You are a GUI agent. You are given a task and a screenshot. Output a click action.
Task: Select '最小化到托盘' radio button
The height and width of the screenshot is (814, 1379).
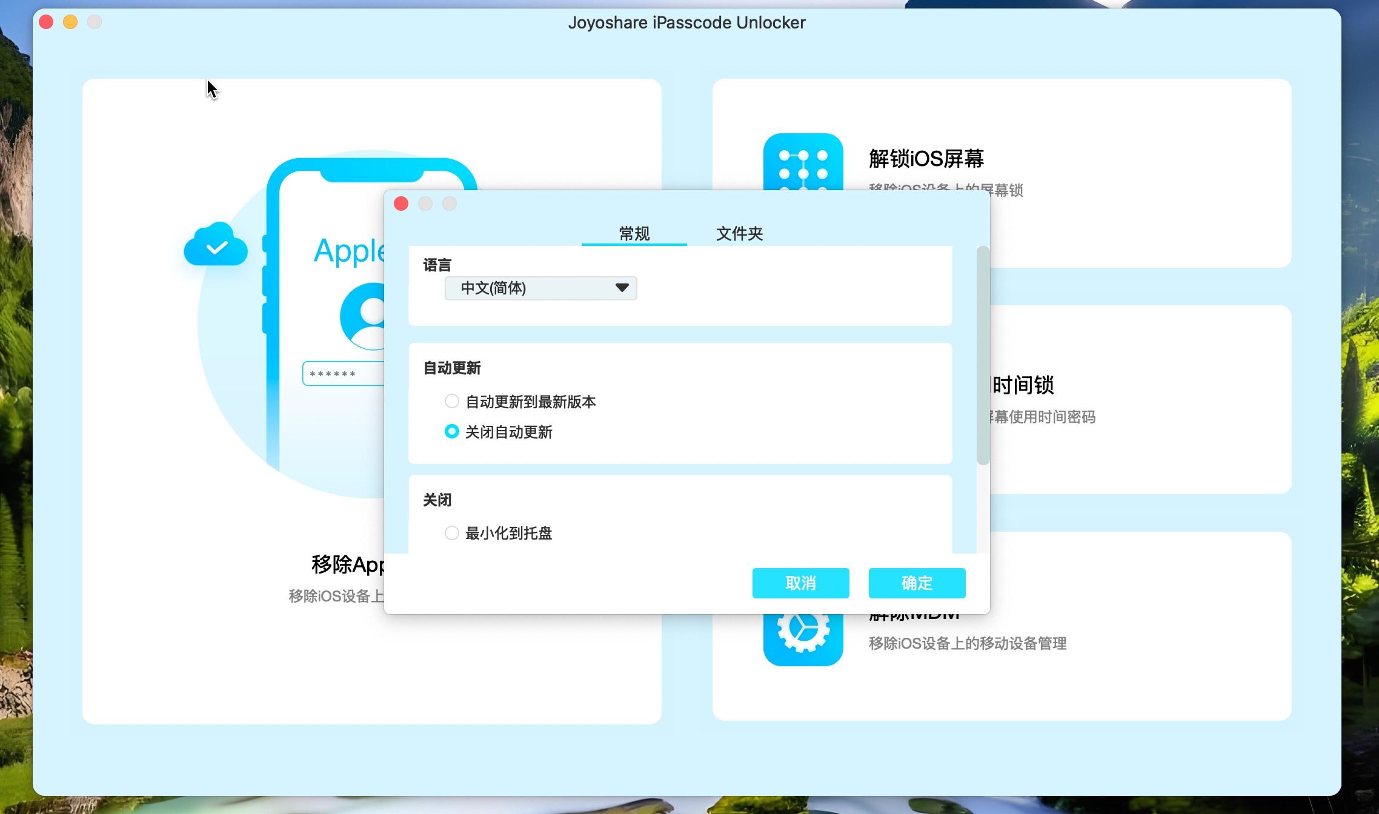tap(452, 533)
